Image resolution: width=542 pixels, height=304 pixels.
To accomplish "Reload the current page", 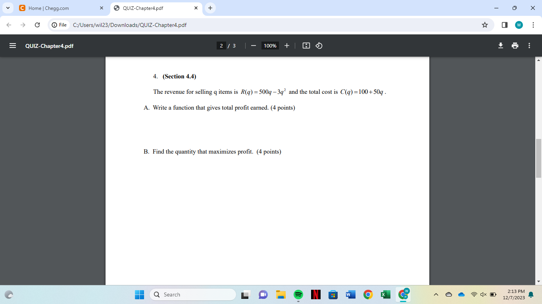I will 37,25.
